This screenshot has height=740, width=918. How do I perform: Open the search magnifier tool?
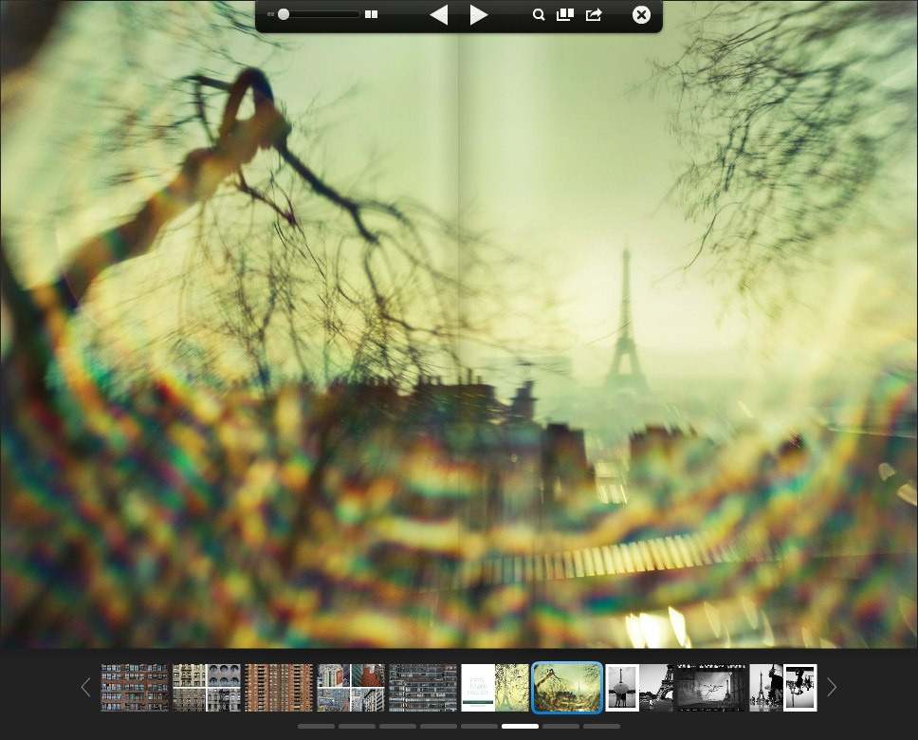[539, 15]
